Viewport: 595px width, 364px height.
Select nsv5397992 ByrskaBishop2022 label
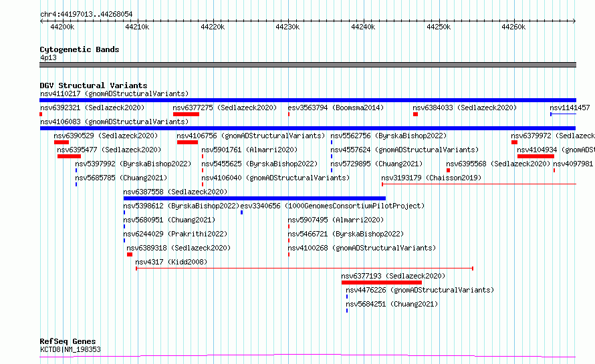(x=133, y=164)
